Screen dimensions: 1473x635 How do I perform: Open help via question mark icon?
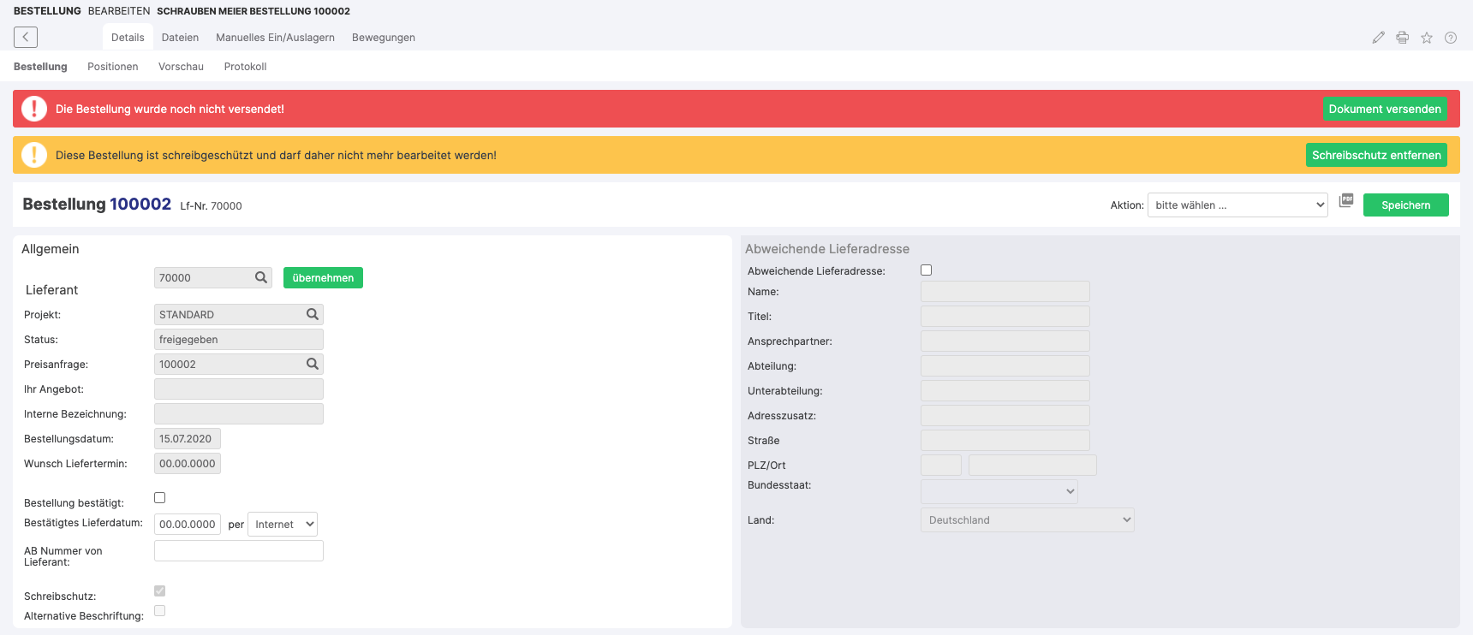(x=1451, y=38)
